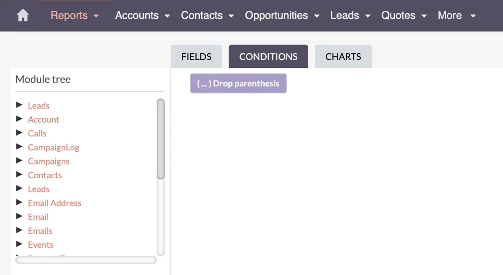Select the Account item in the Module tree

(x=43, y=119)
